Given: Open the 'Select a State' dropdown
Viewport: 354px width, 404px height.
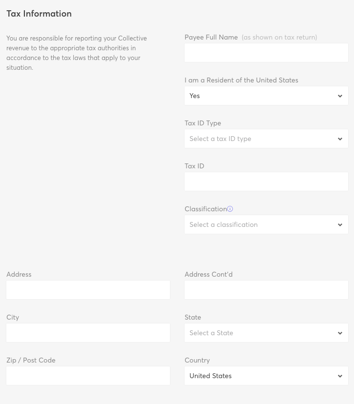Looking at the screenshot, I should pos(259,333).
